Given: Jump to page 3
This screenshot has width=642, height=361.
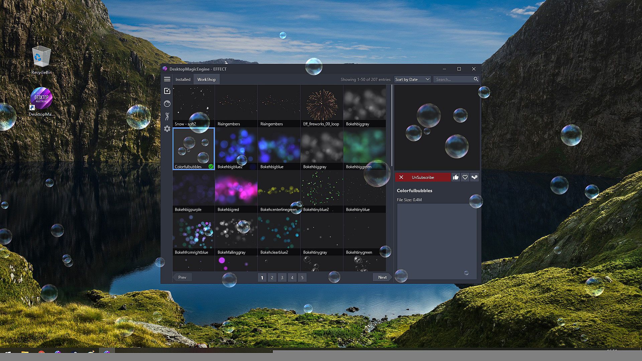Looking at the screenshot, I should click(282, 277).
